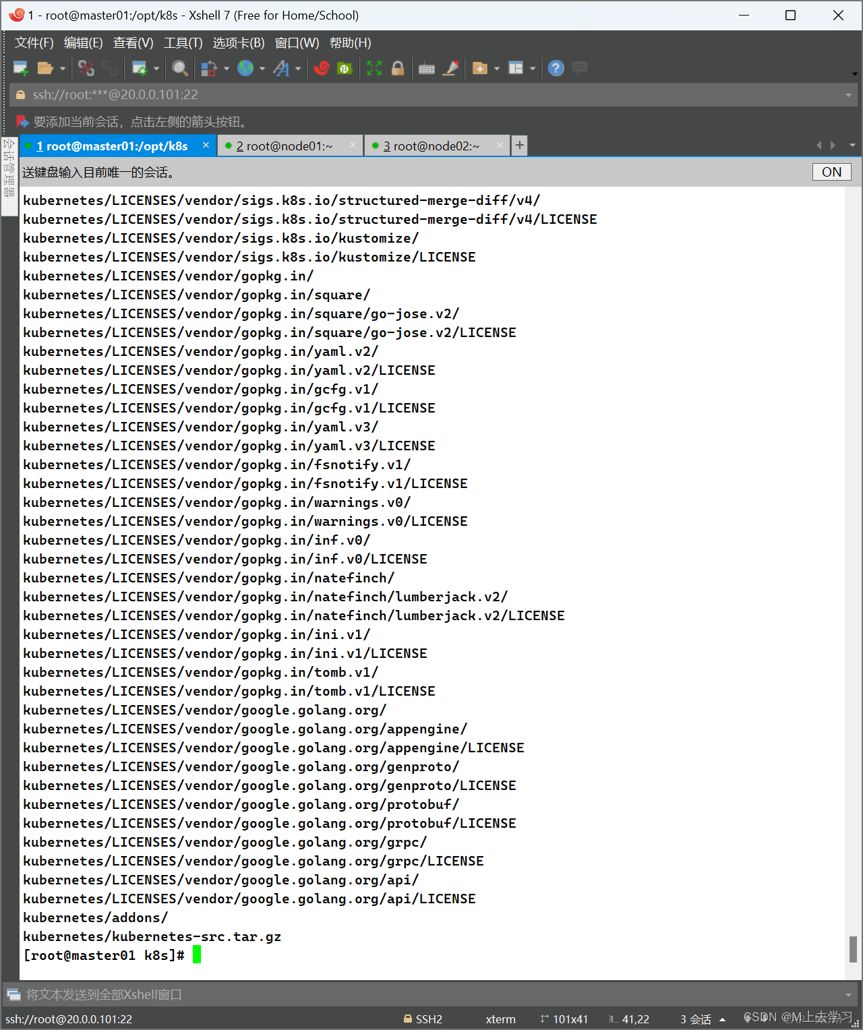
Task: Click the tab scroll left arrow
Action: pos(819,146)
